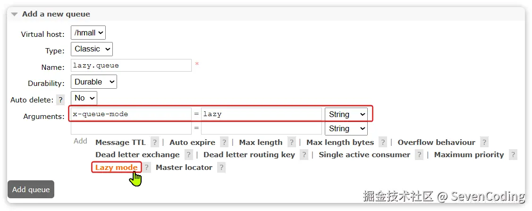Open the Auto delete dropdown
This screenshot has height=211, width=532.
click(x=84, y=98)
